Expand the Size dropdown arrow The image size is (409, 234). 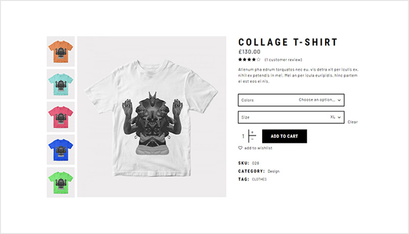[339, 117]
